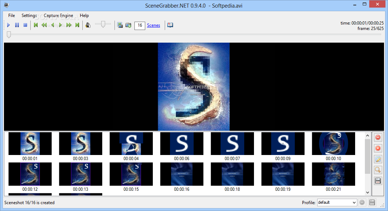Click the auto scene capture icon

click(120, 25)
